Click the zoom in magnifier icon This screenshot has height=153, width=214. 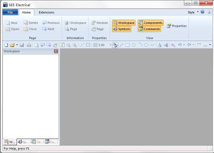(x=75, y=45)
